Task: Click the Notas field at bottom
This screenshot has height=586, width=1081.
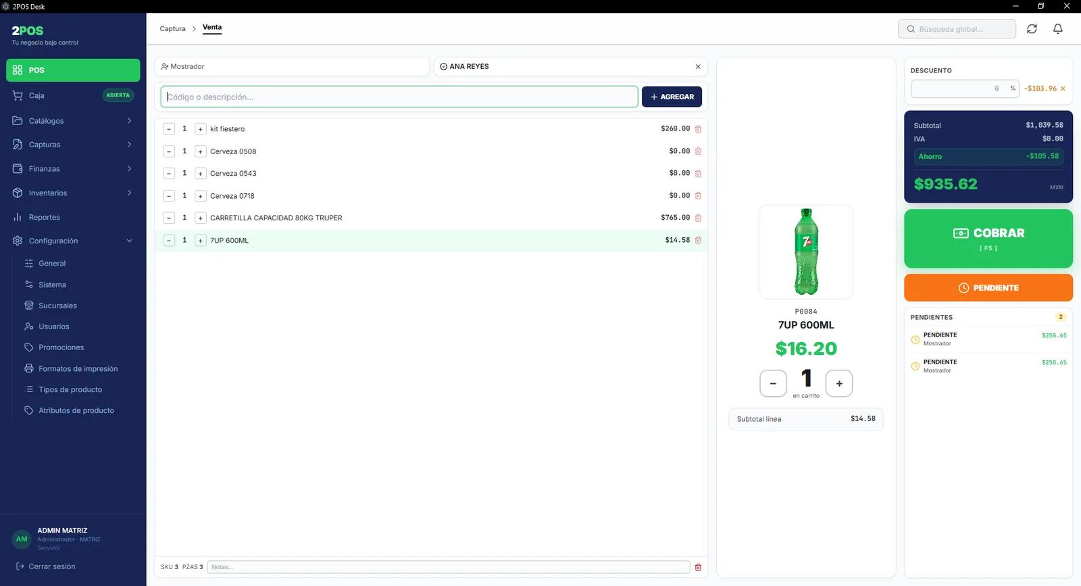Action: (449, 567)
